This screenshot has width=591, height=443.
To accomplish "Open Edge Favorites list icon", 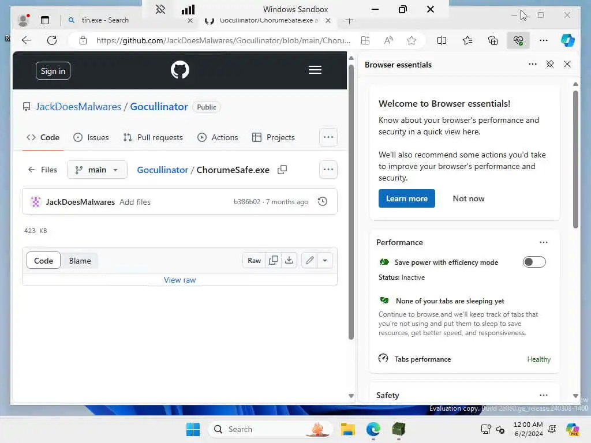I will [x=467, y=40].
